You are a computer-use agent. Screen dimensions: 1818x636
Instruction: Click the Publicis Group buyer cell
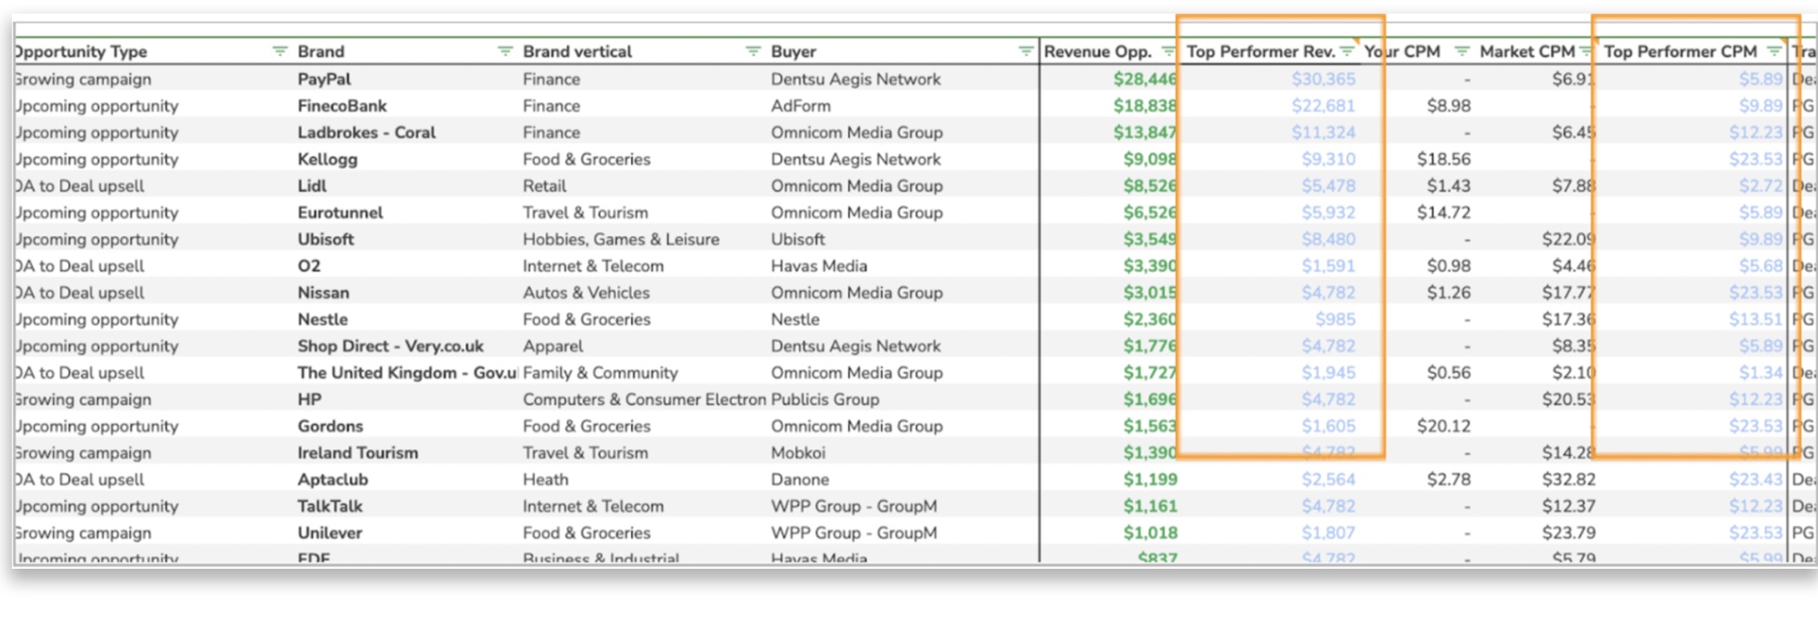[824, 399]
